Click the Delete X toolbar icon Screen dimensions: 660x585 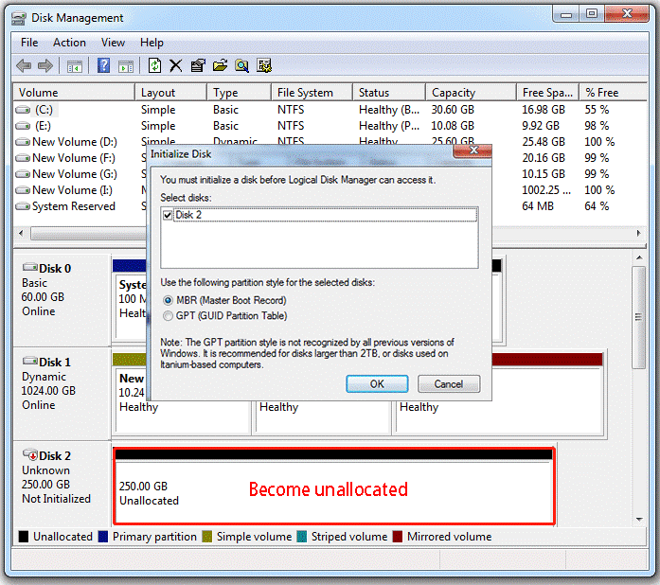[176, 65]
